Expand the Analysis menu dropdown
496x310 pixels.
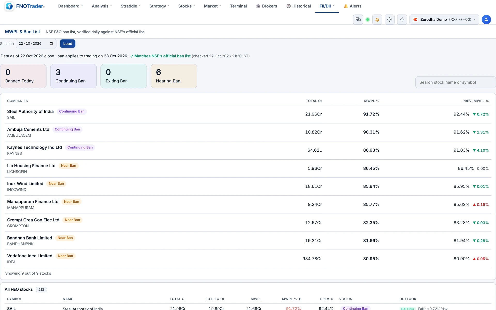102,6
